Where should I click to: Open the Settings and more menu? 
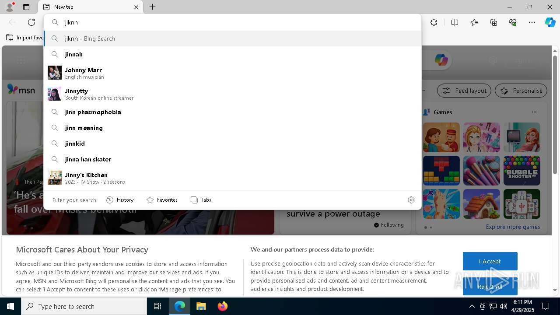pos(532,22)
